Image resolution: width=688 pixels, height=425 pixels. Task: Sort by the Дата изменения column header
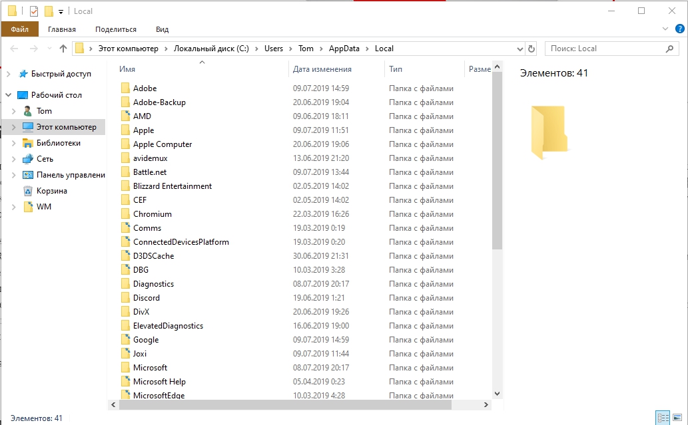(x=322, y=69)
